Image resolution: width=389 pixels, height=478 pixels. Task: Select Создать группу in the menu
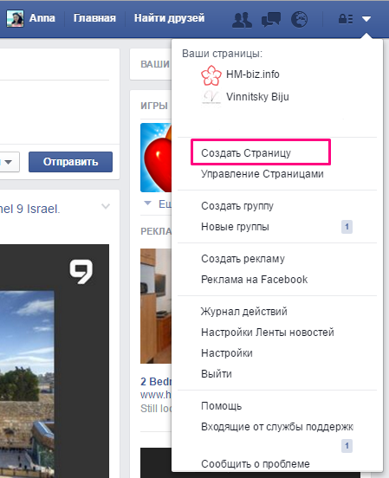[x=237, y=206]
